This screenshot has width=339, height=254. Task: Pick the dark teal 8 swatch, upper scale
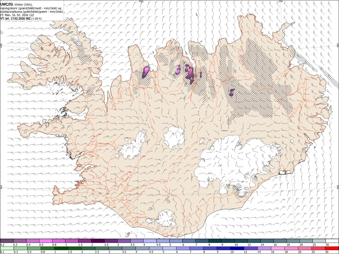pyautogui.click(x=215, y=241)
